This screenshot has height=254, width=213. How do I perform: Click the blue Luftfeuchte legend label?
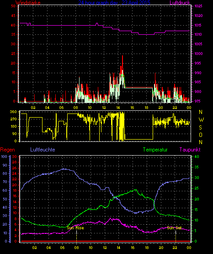[43, 150]
